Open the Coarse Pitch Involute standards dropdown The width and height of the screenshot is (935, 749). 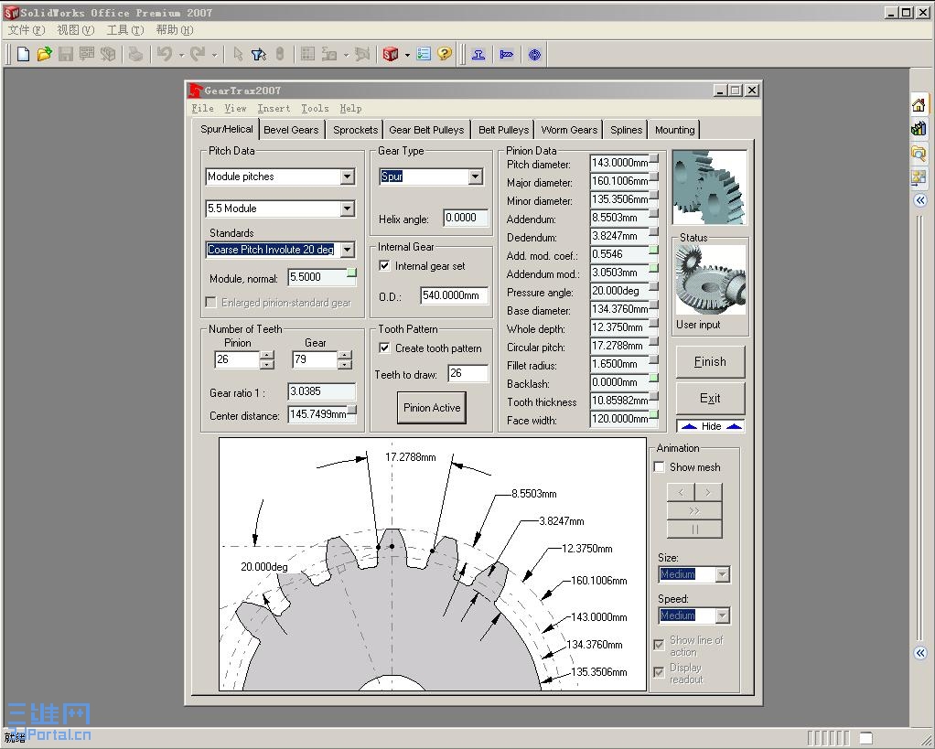tap(347, 250)
